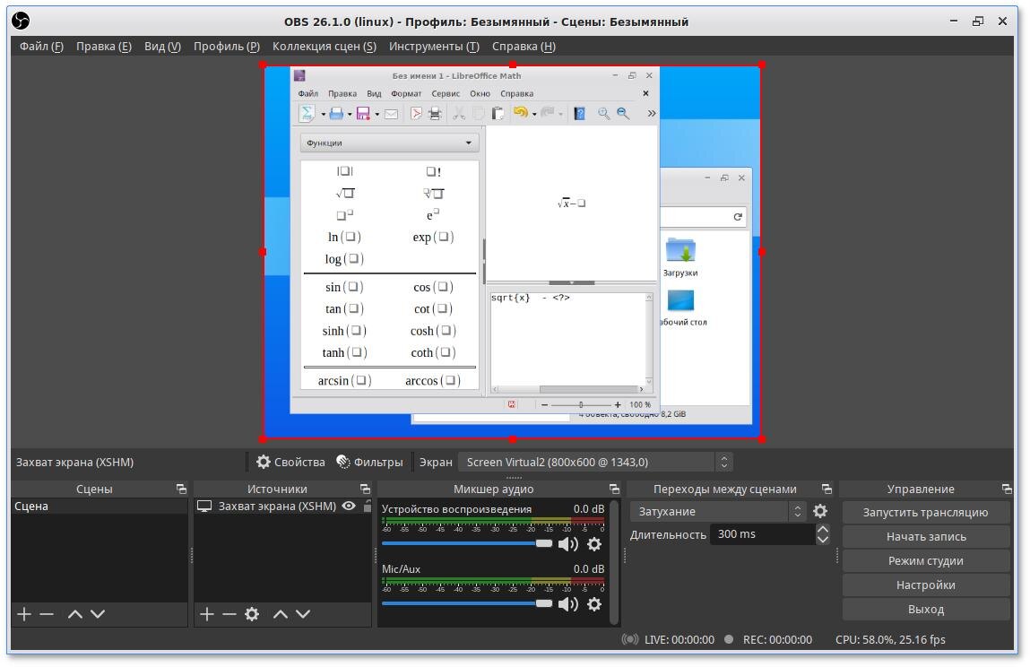Open Функции dropdown in captured Math preview
The image size is (1030, 667).
tap(390, 143)
